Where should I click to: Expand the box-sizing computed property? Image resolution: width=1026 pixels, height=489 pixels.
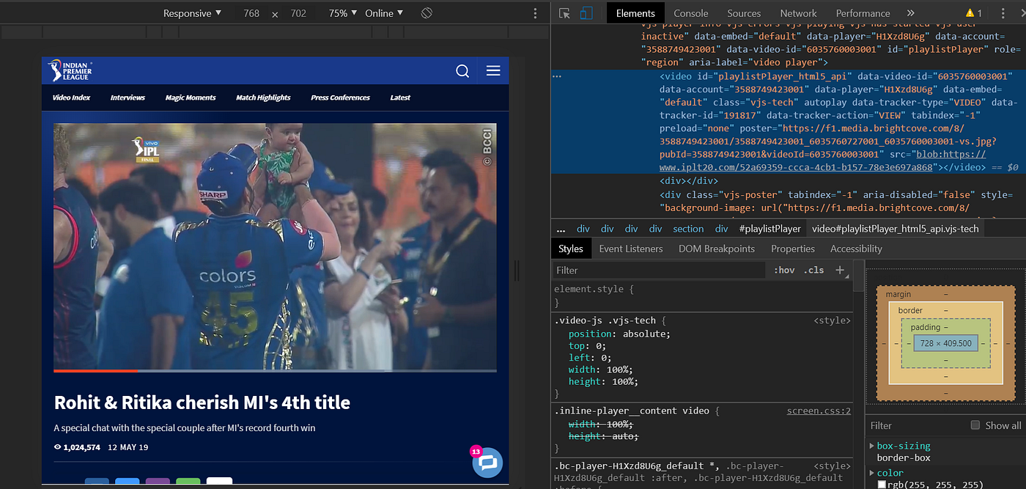(x=871, y=446)
